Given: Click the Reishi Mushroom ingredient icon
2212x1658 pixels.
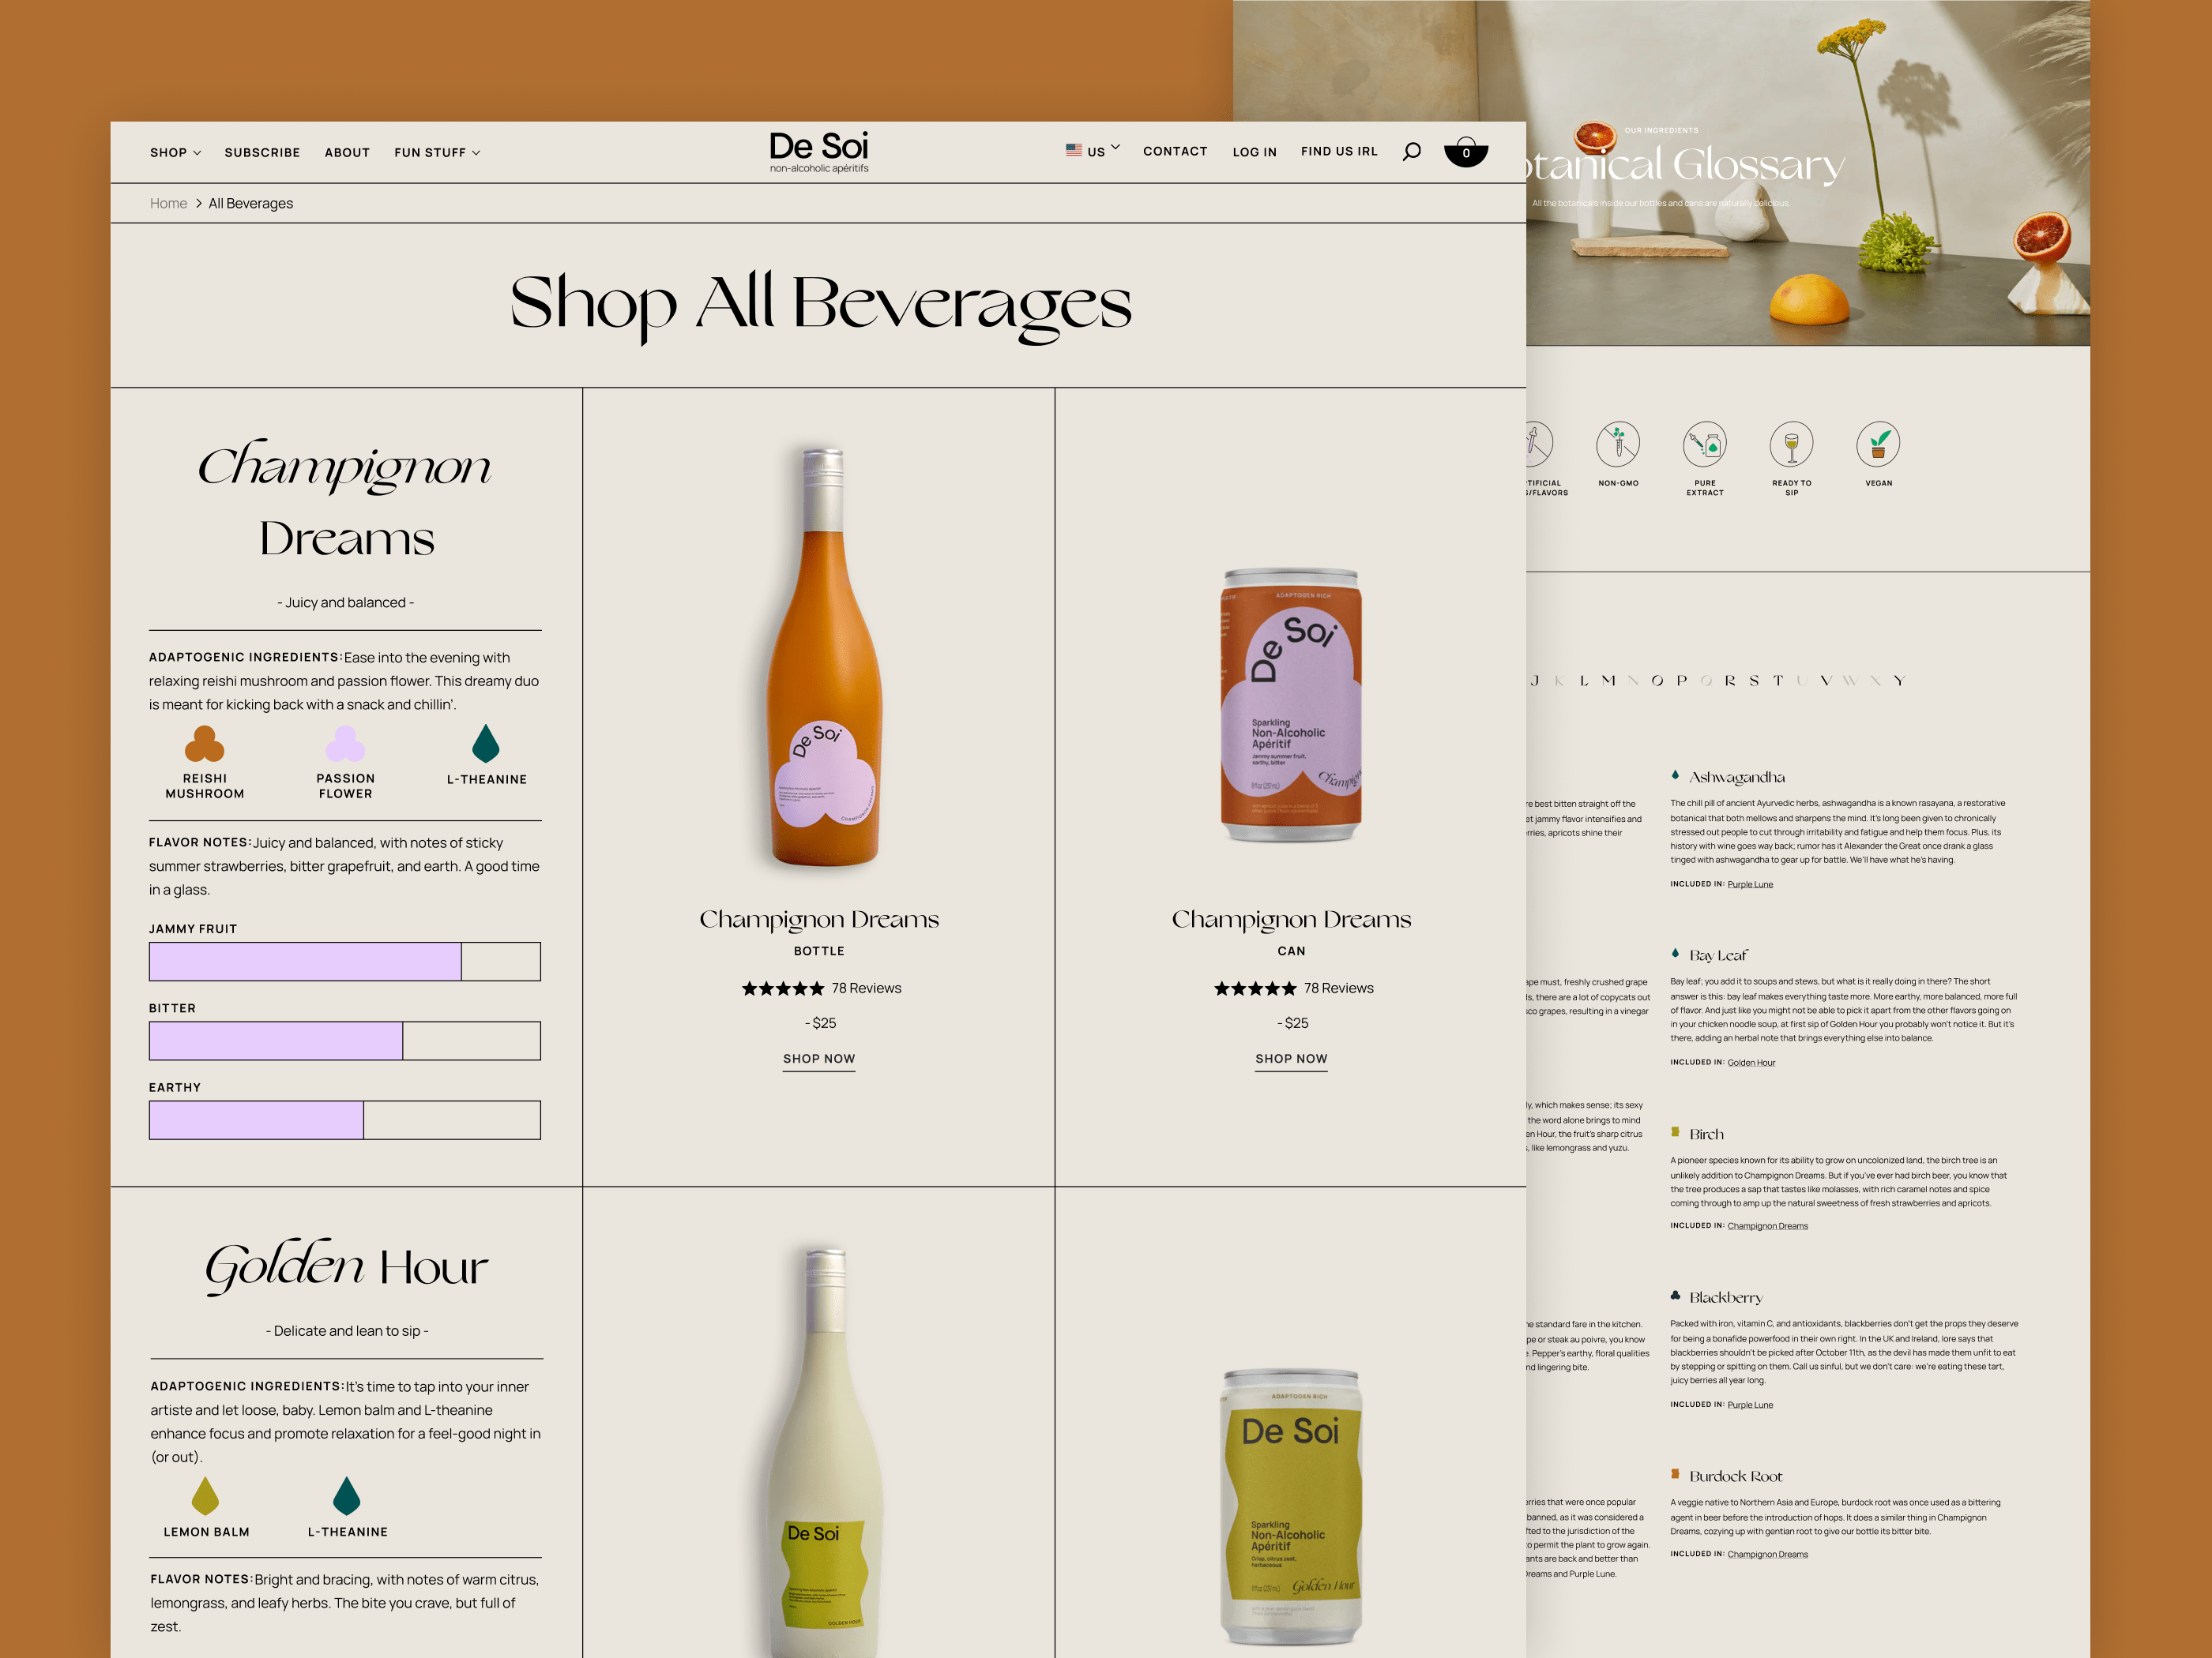Looking at the screenshot, I should [204, 745].
